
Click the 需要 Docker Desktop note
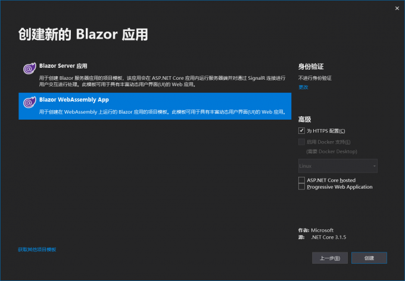pyautogui.click(x=332, y=151)
